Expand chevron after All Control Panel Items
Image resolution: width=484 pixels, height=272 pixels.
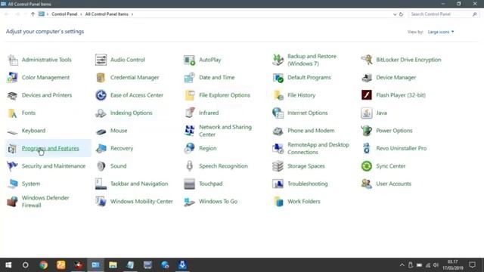coord(132,14)
